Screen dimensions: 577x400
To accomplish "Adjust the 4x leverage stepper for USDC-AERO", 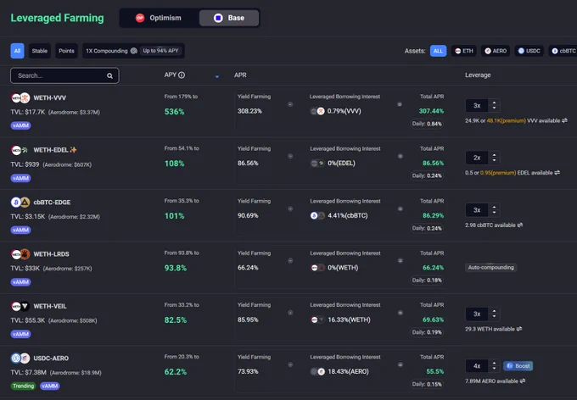I will (x=494, y=366).
